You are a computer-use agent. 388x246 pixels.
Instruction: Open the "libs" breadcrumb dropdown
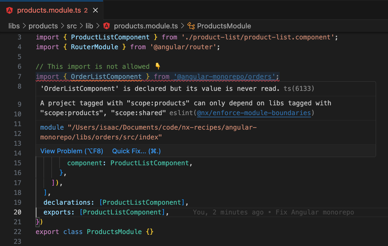pos(14,26)
